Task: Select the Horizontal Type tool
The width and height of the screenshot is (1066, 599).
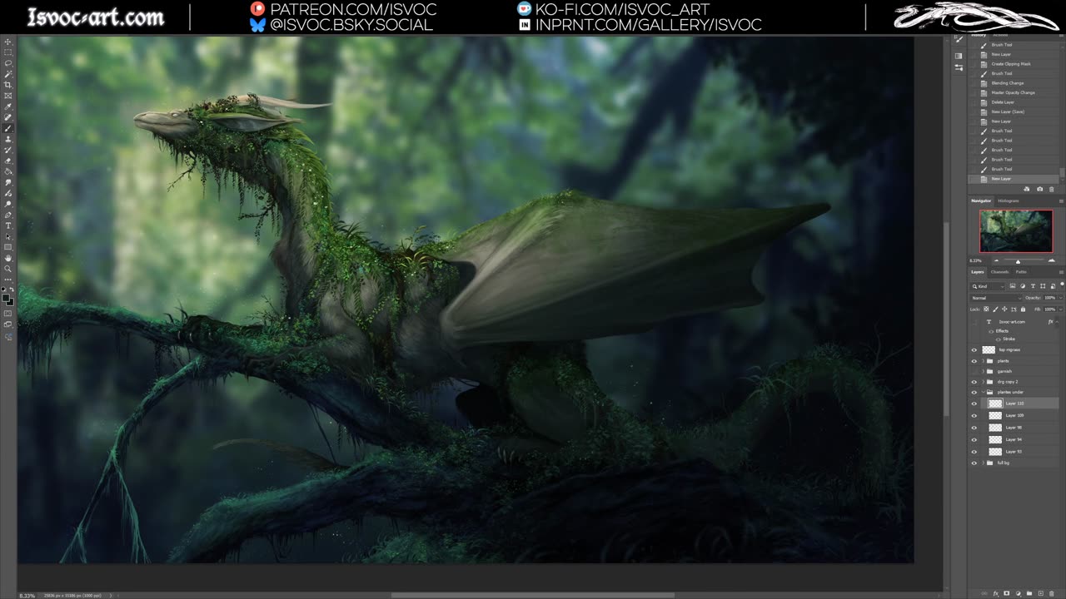Action: [x=7, y=225]
